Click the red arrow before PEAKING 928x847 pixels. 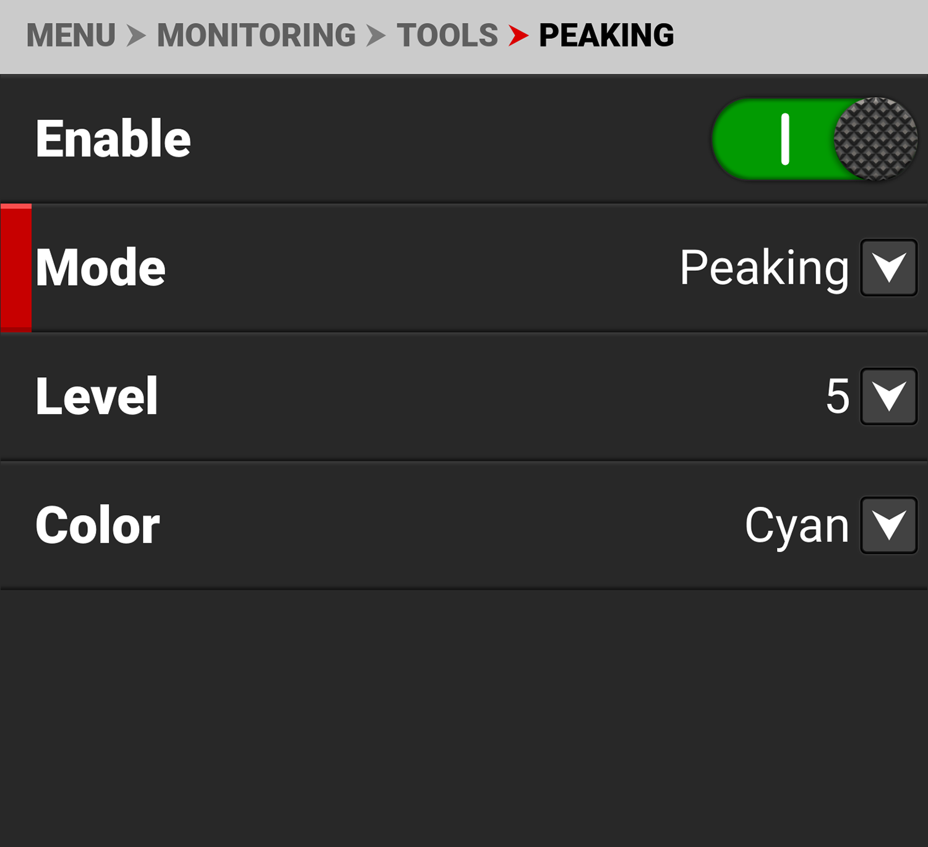click(x=518, y=35)
